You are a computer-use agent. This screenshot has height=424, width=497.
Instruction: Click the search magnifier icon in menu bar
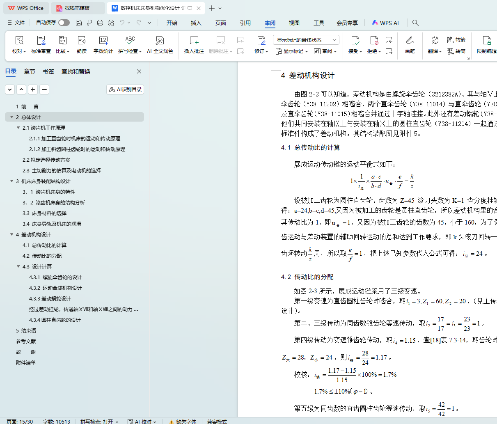tap(415, 23)
